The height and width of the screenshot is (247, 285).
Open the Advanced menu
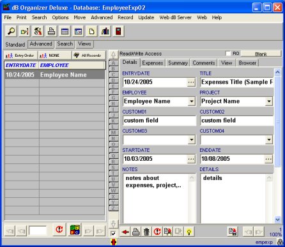102,17
